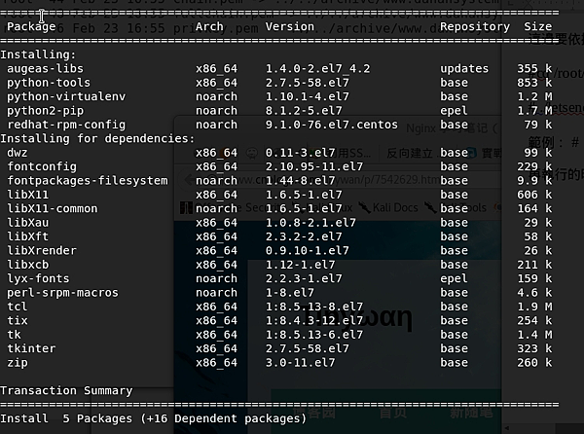This screenshot has width=584, height=434.
Task: Click the fontpackages-filesystem package name
Action: tap(87, 181)
